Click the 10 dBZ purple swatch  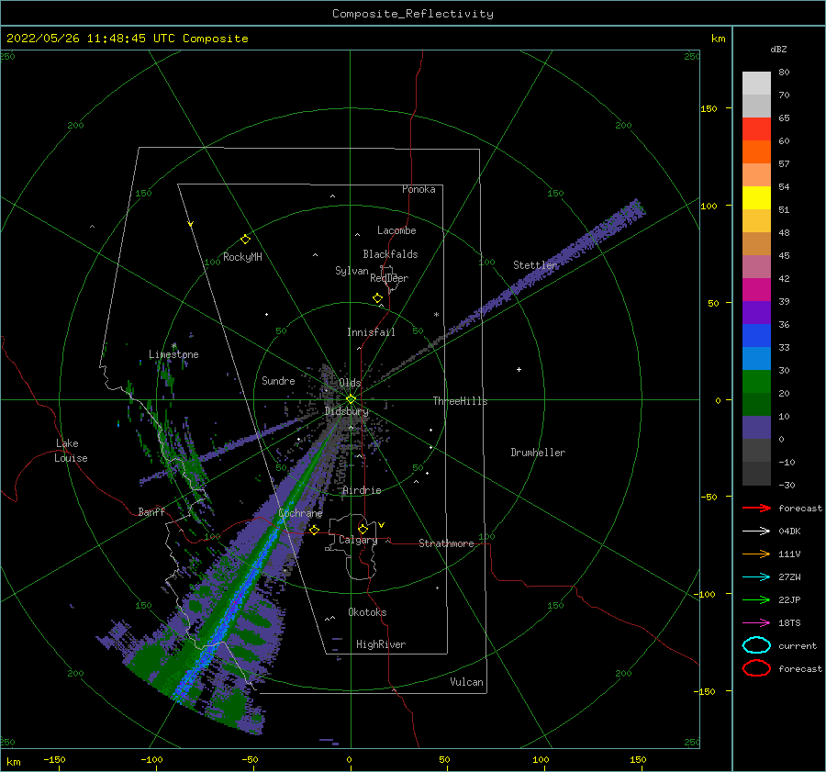click(x=756, y=427)
